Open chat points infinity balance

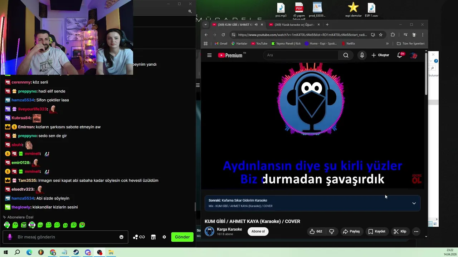click(139, 237)
